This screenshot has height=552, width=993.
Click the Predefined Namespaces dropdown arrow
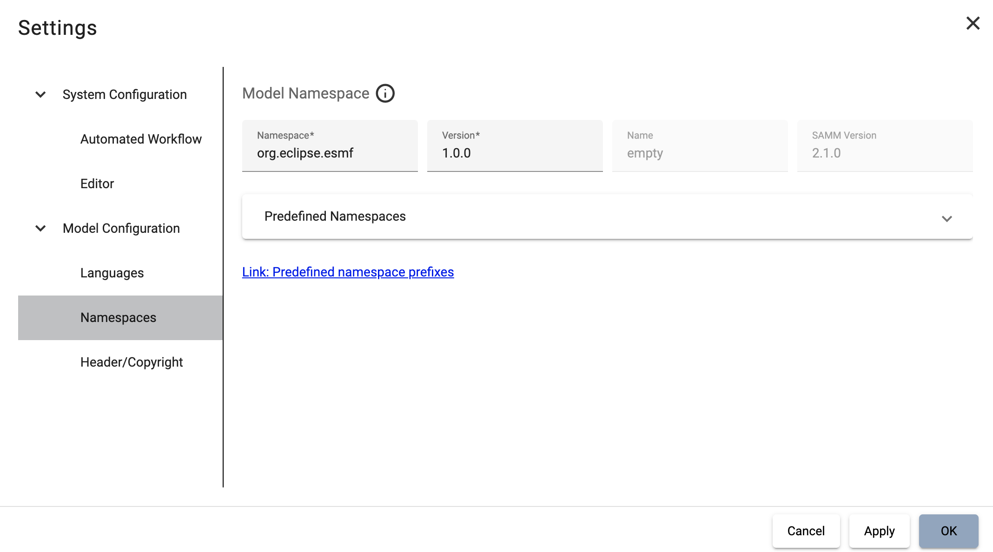pyautogui.click(x=947, y=218)
